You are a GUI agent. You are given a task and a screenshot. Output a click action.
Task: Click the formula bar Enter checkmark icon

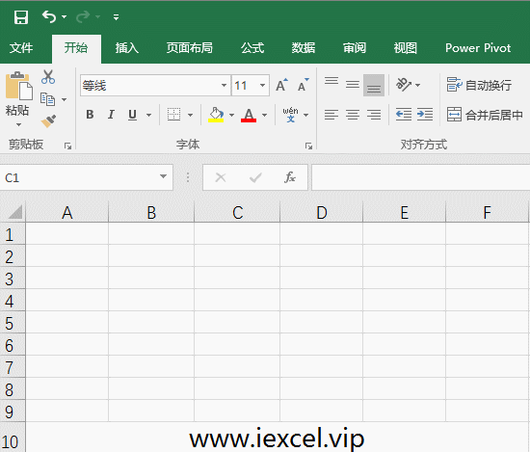[255, 177]
